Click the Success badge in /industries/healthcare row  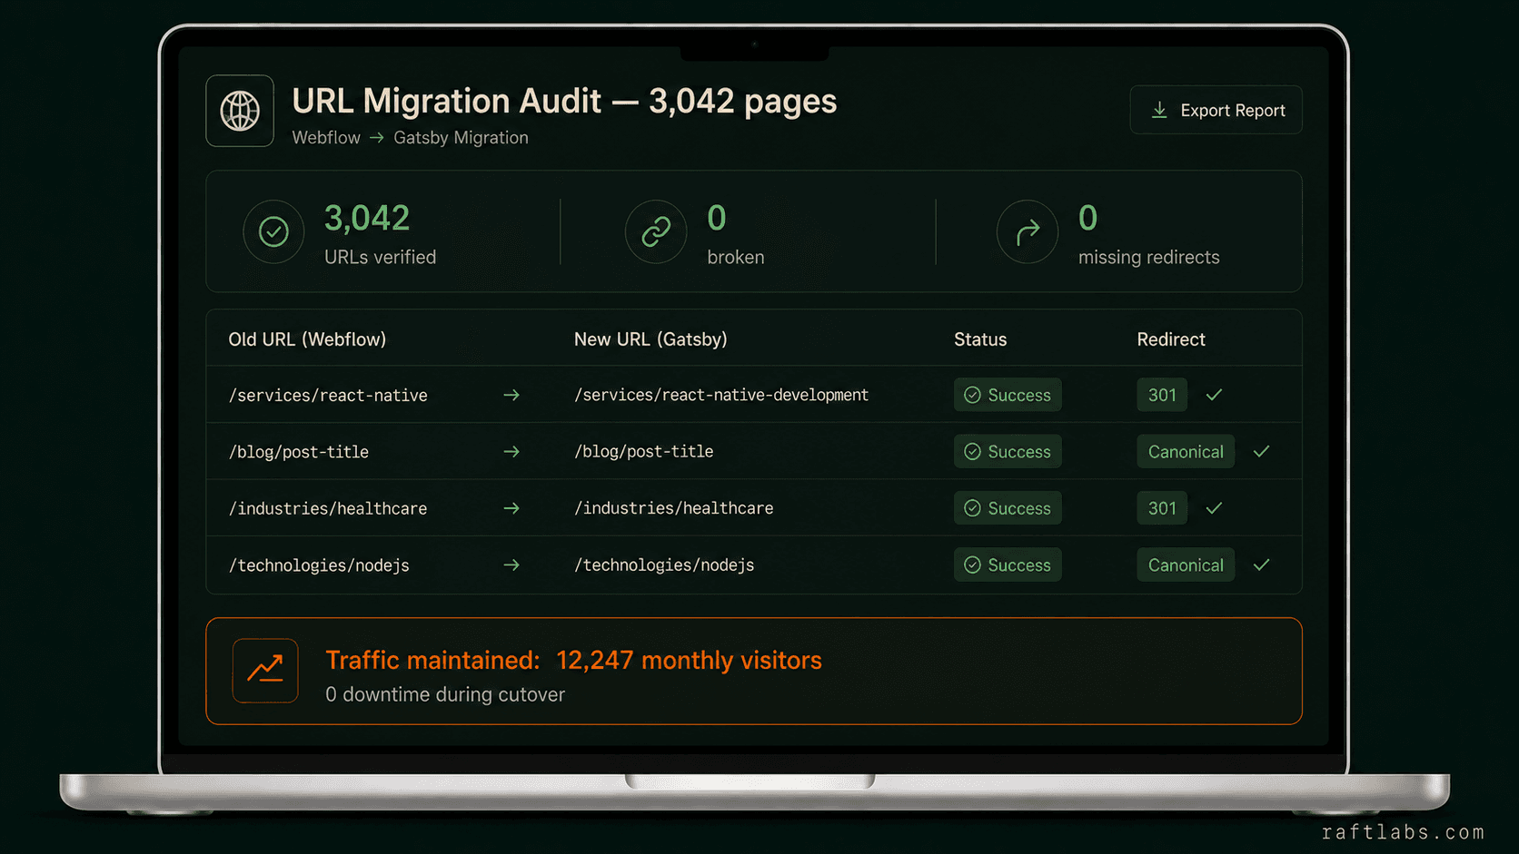1008,508
